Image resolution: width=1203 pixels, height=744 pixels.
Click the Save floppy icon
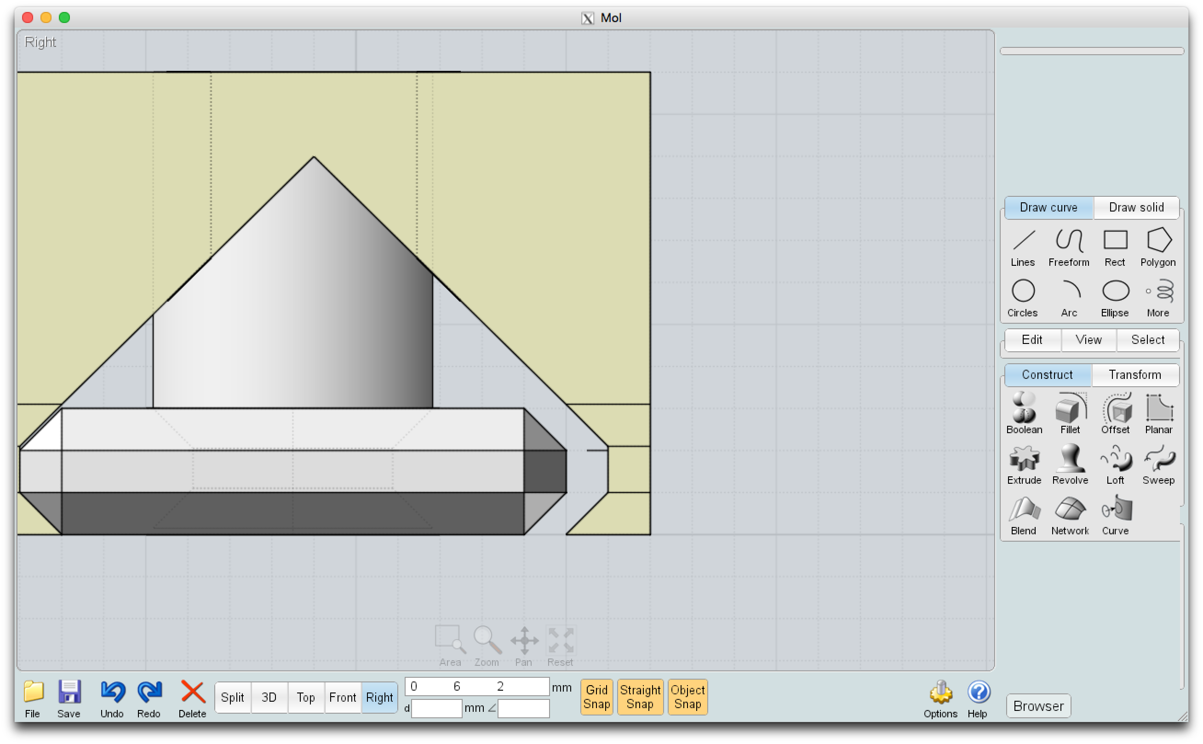tap(69, 699)
